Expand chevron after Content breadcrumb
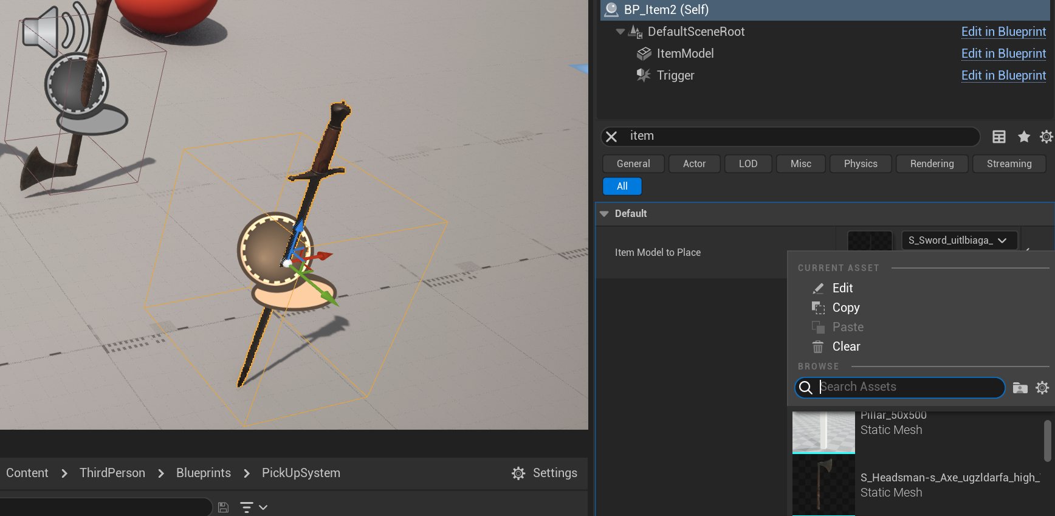Image resolution: width=1055 pixels, height=516 pixels. pos(64,473)
